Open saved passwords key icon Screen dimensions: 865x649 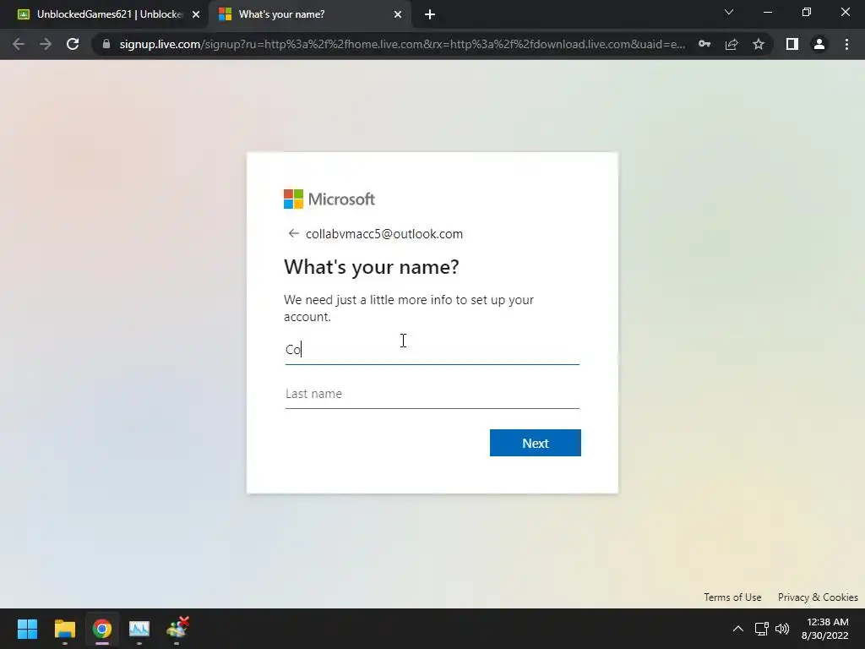pos(705,44)
